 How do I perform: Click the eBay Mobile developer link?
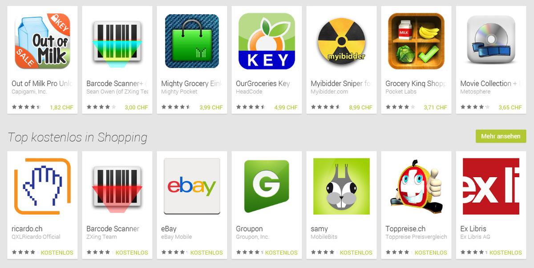pyautogui.click(x=177, y=237)
